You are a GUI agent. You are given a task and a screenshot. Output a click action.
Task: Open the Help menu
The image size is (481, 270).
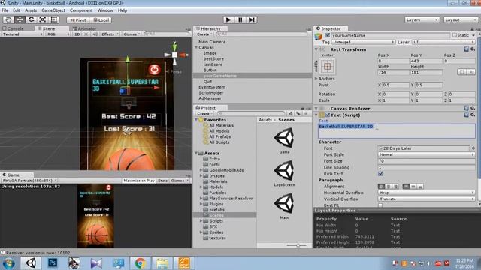tap(123, 10)
